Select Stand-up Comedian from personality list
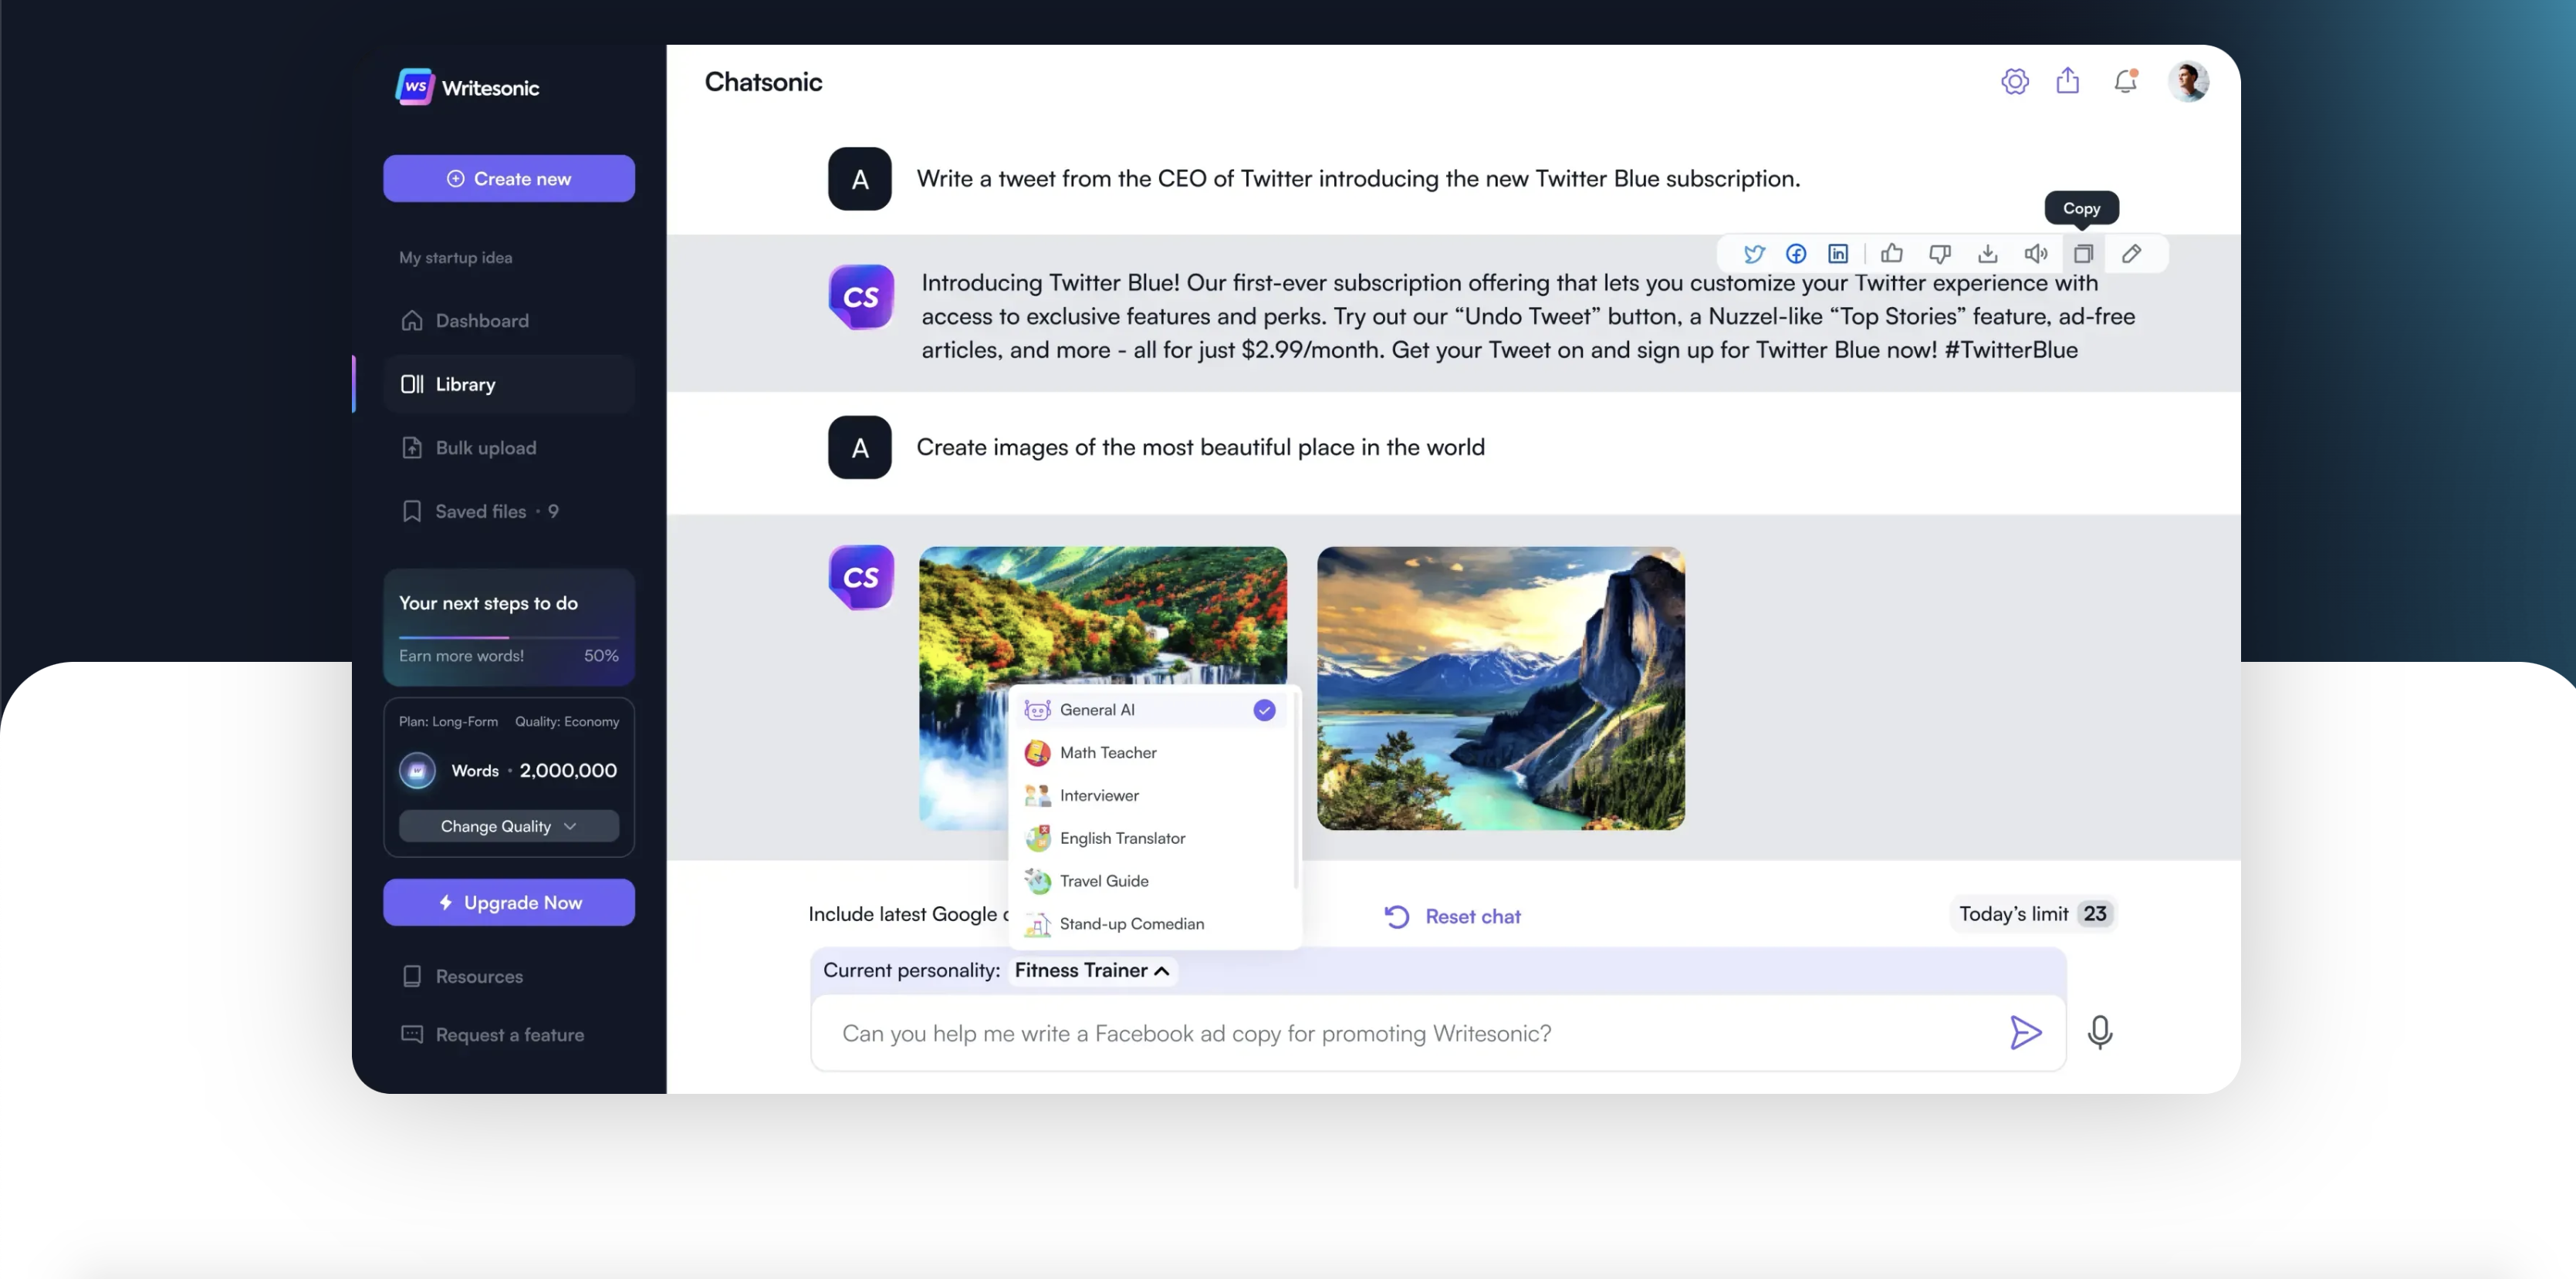The image size is (2576, 1279). point(1131,923)
